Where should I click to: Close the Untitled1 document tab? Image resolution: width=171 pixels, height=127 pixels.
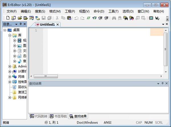(x=58, y=24)
